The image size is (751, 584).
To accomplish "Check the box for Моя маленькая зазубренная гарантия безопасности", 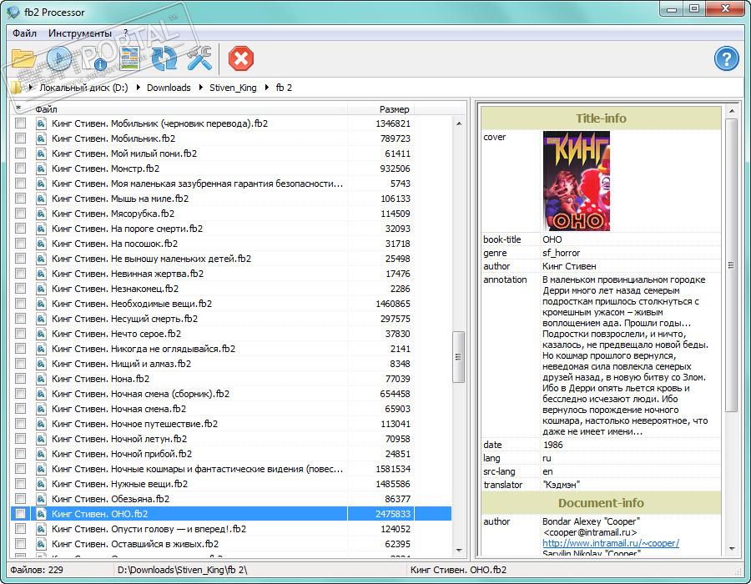I will [x=20, y=184].
